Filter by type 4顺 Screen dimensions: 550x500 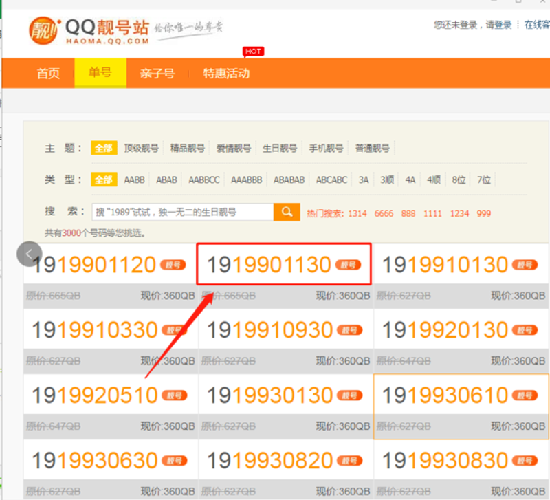(x=434, y=180)
